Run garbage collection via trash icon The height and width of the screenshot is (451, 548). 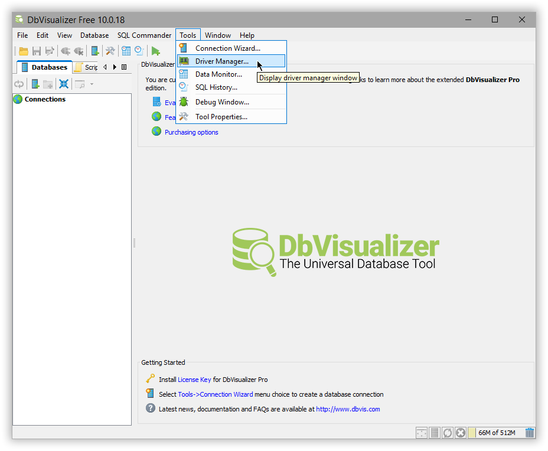529,432
